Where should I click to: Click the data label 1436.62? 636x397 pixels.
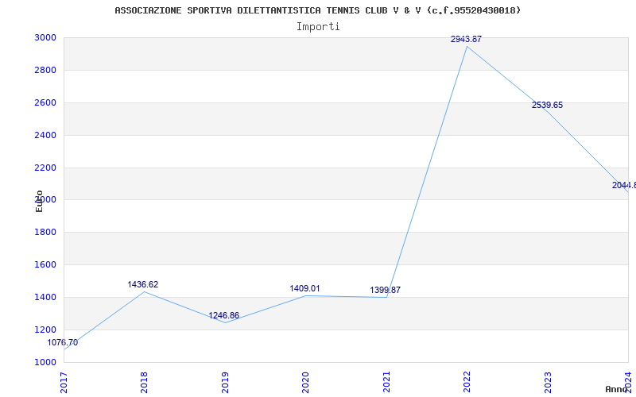143,285
